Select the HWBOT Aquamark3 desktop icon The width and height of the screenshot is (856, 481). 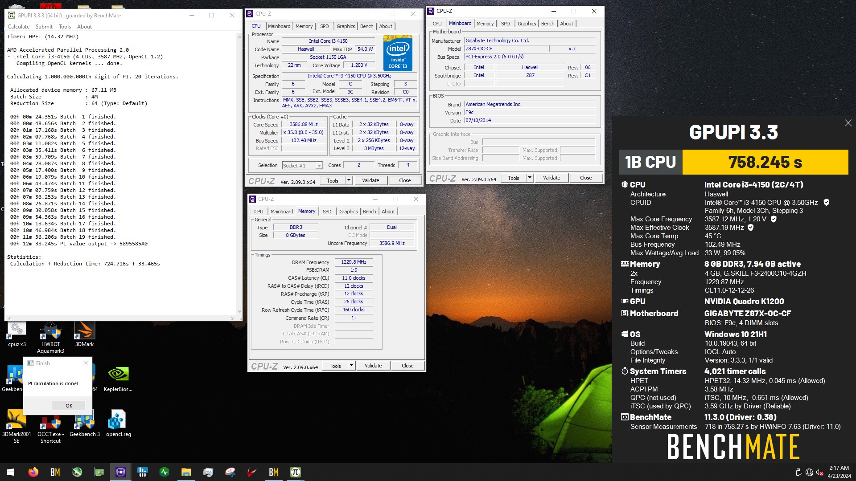tap(50, 338)
